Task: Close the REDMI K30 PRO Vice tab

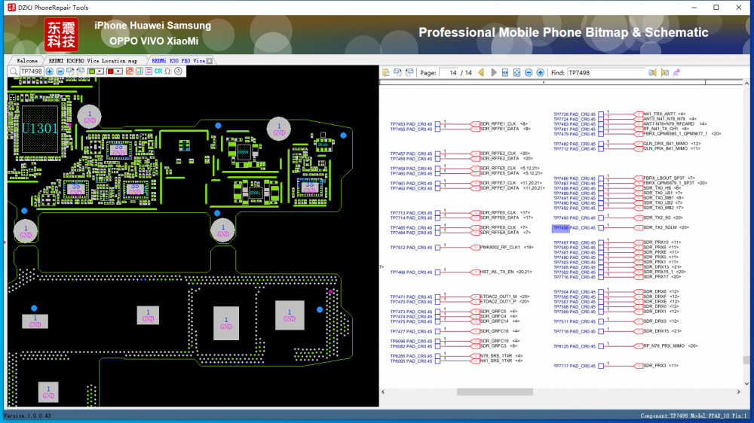Action: coord(210,61)
